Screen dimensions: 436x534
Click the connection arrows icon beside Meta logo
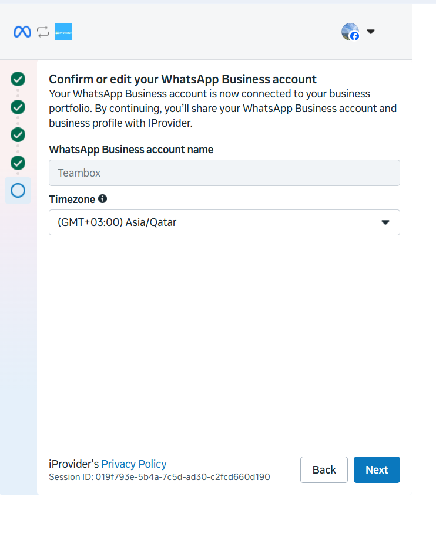tap(43, 32)
